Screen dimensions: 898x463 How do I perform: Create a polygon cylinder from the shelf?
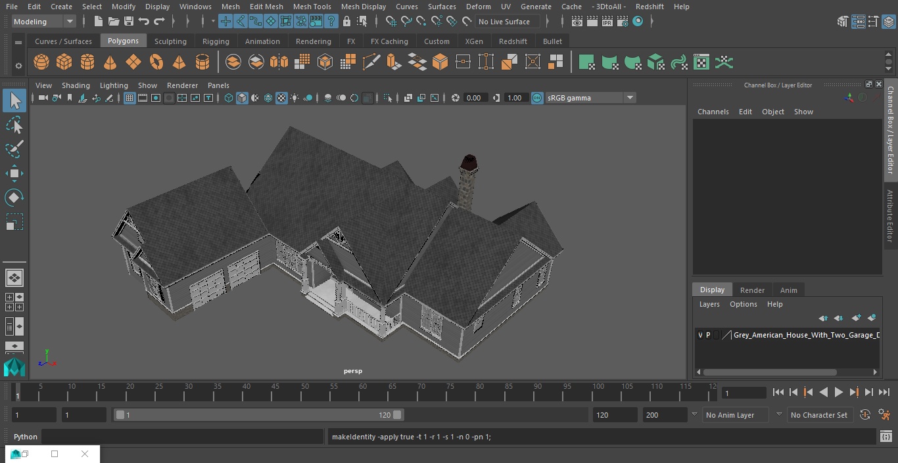coord(87,62)
